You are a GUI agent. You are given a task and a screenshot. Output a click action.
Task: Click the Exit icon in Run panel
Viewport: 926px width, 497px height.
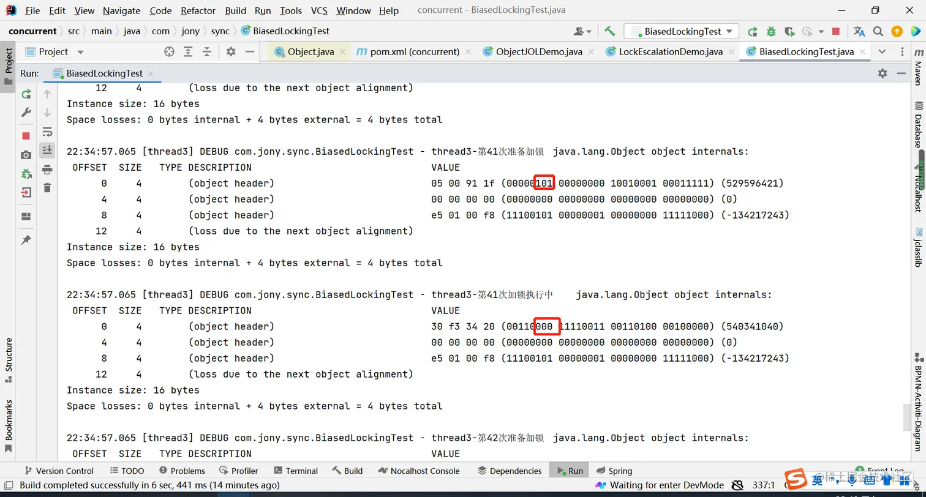pos(26,193)
